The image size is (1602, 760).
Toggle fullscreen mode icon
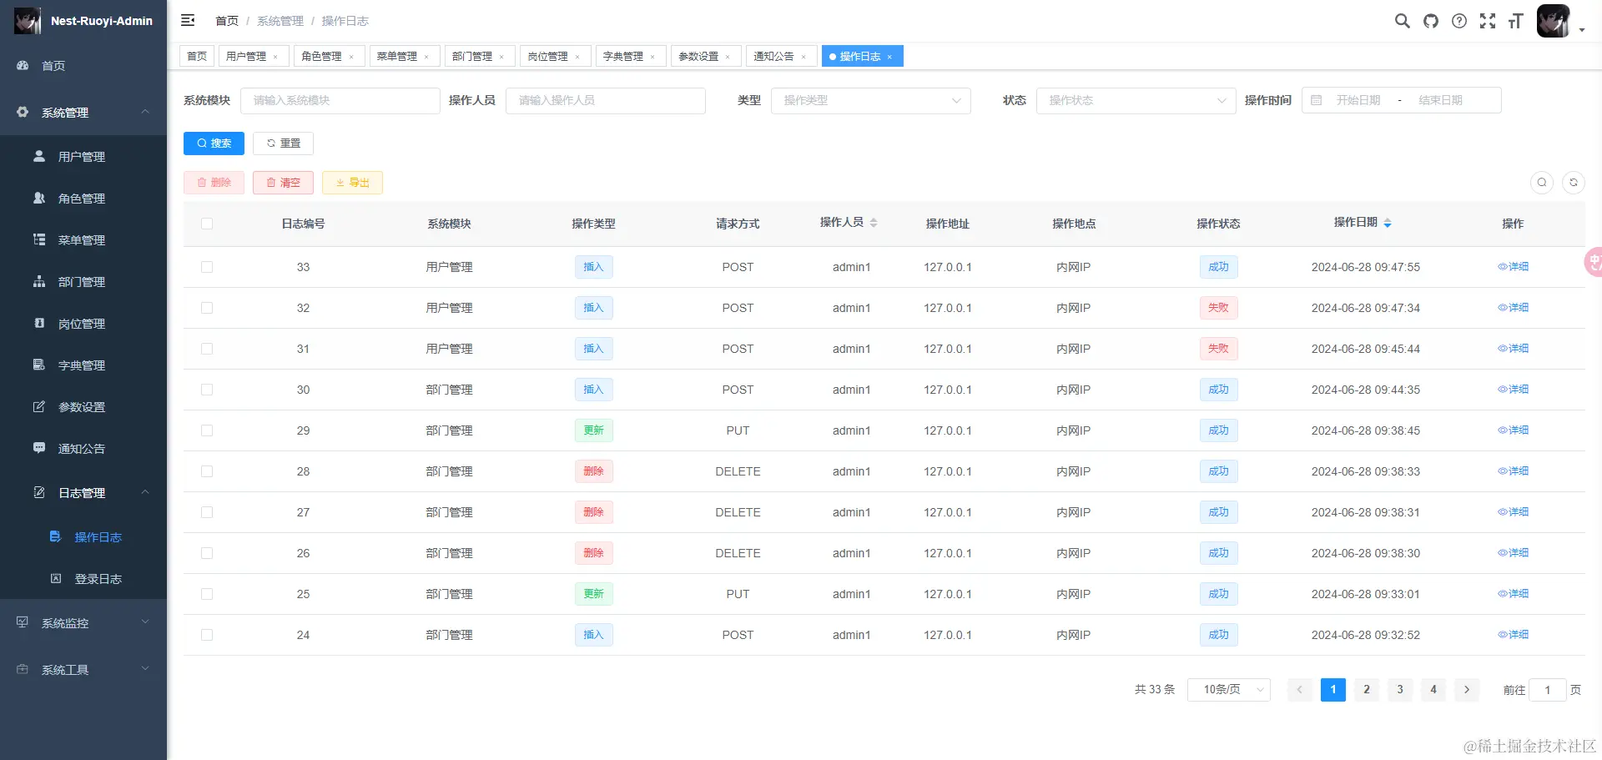[1488, 21]
